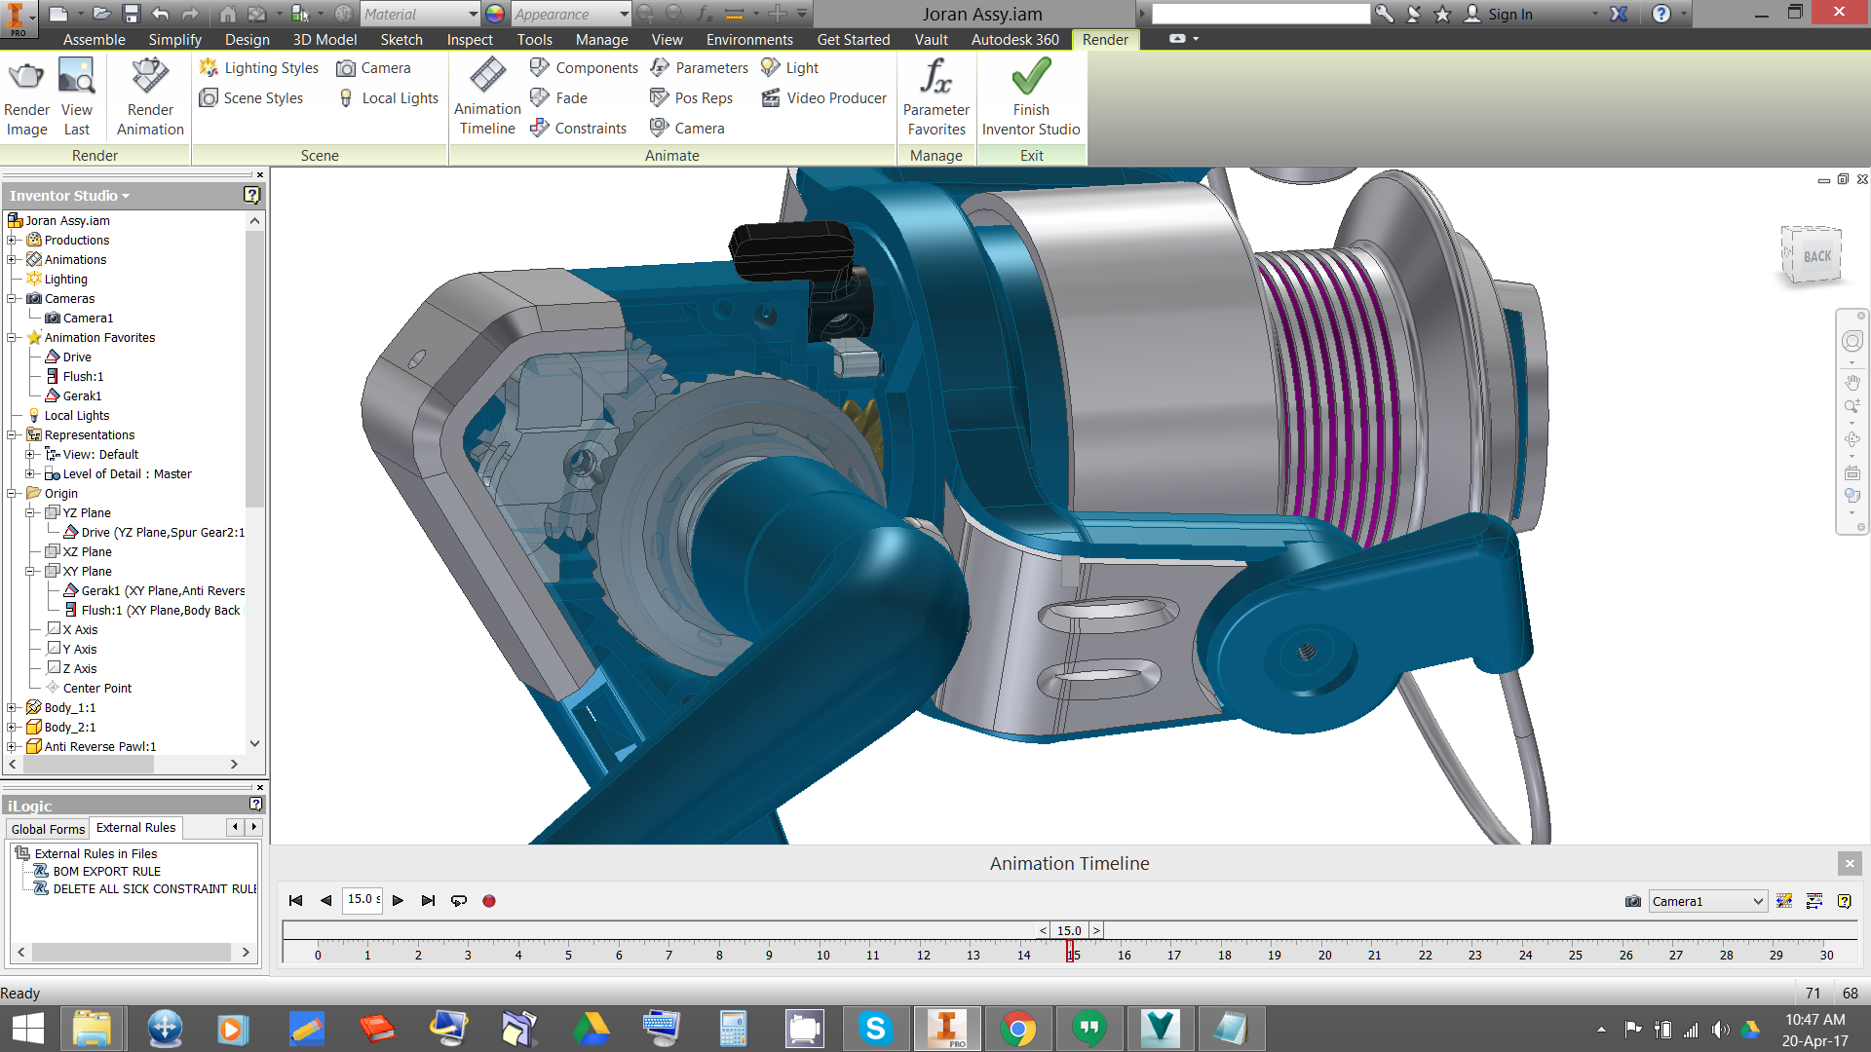Screen dimensions: 1871x1052
Task: Open the 3D Model ribbon tab
Action: 325,40
